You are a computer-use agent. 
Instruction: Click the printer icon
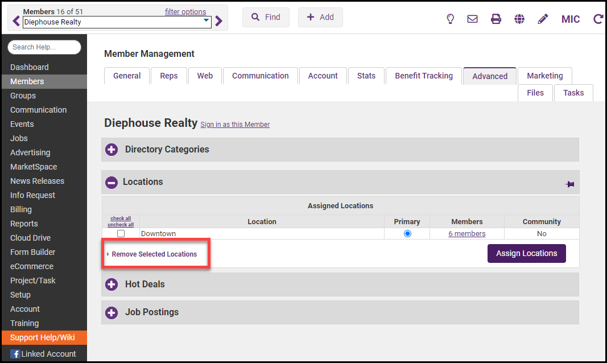coord(496,19)
